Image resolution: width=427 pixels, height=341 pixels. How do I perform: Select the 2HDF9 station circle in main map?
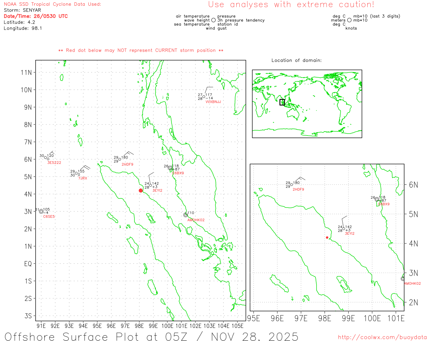click(x=120, y=159)
